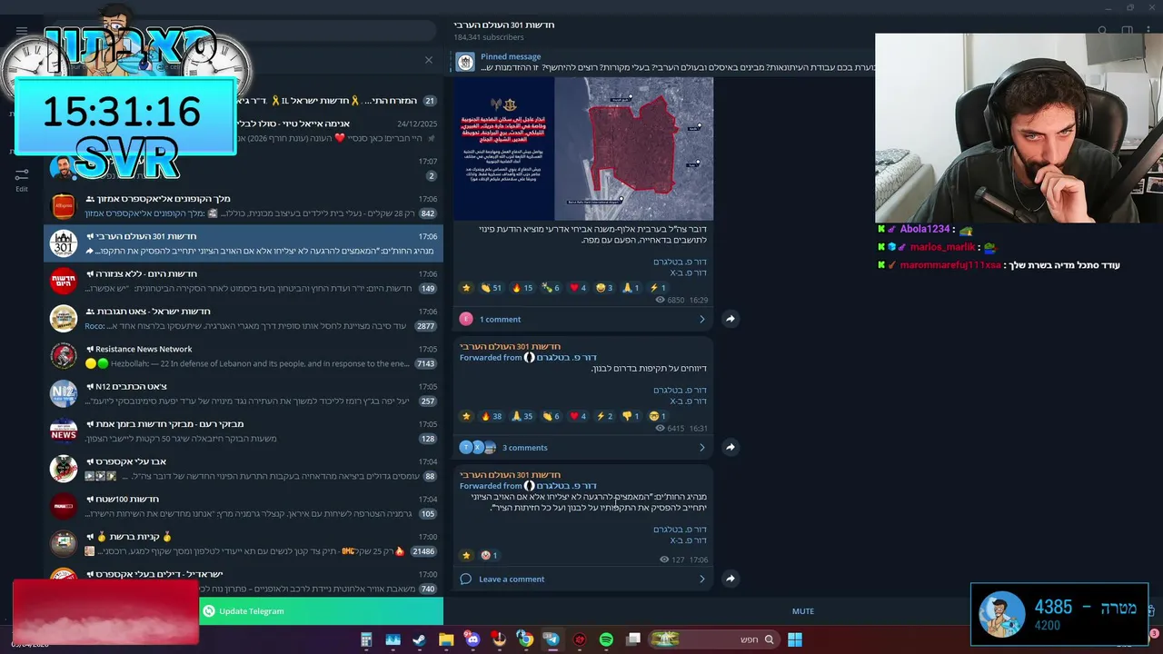This screenshot has width=1163, height=654.
Task: Click the 301 channel avatar in list
Action: pos(64,243)
